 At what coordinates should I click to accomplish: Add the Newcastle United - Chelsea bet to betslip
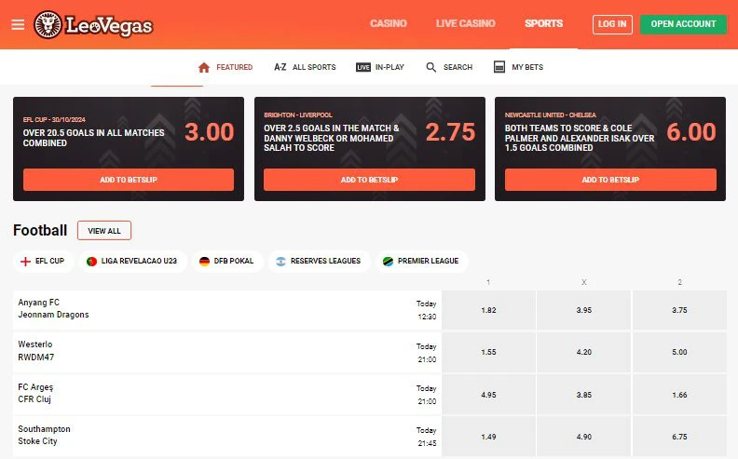[610, 180]
